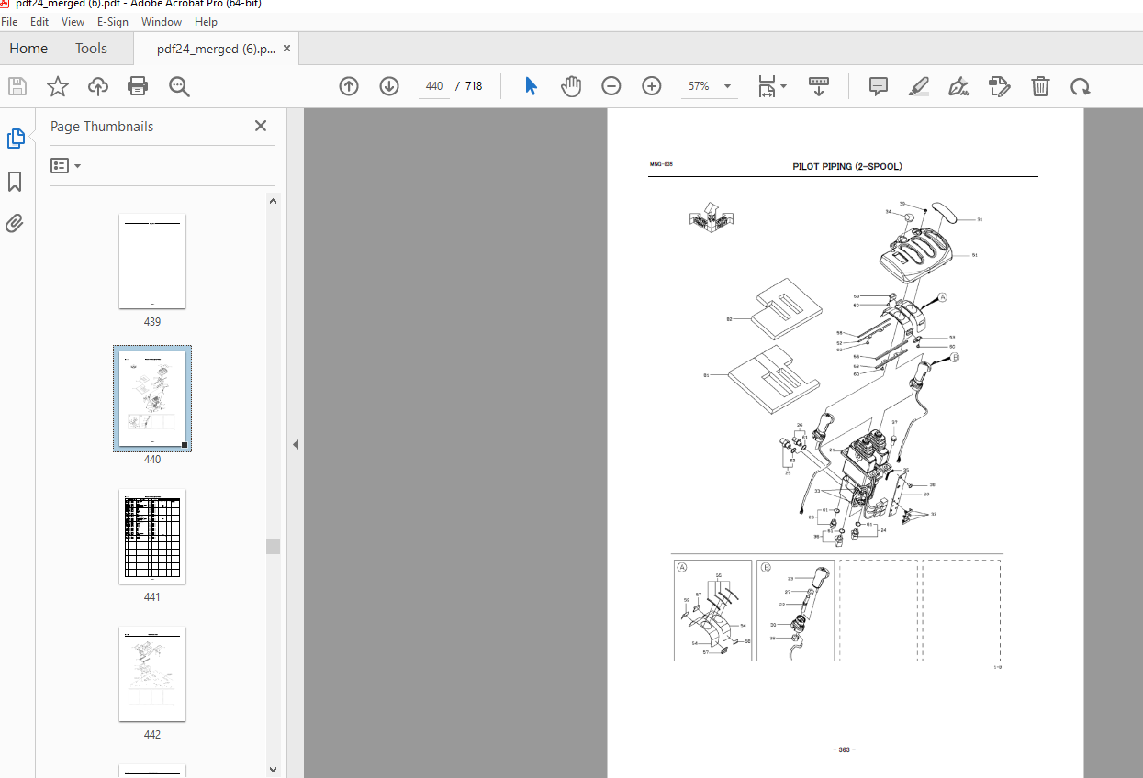1143x778 pixels.
Task: Collapse the navigation pane with left arrow
Action: (296, 444)
